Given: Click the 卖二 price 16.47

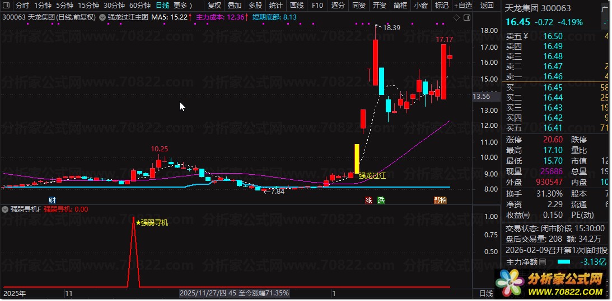Looking at the screenshot, I should pos(553,66).
